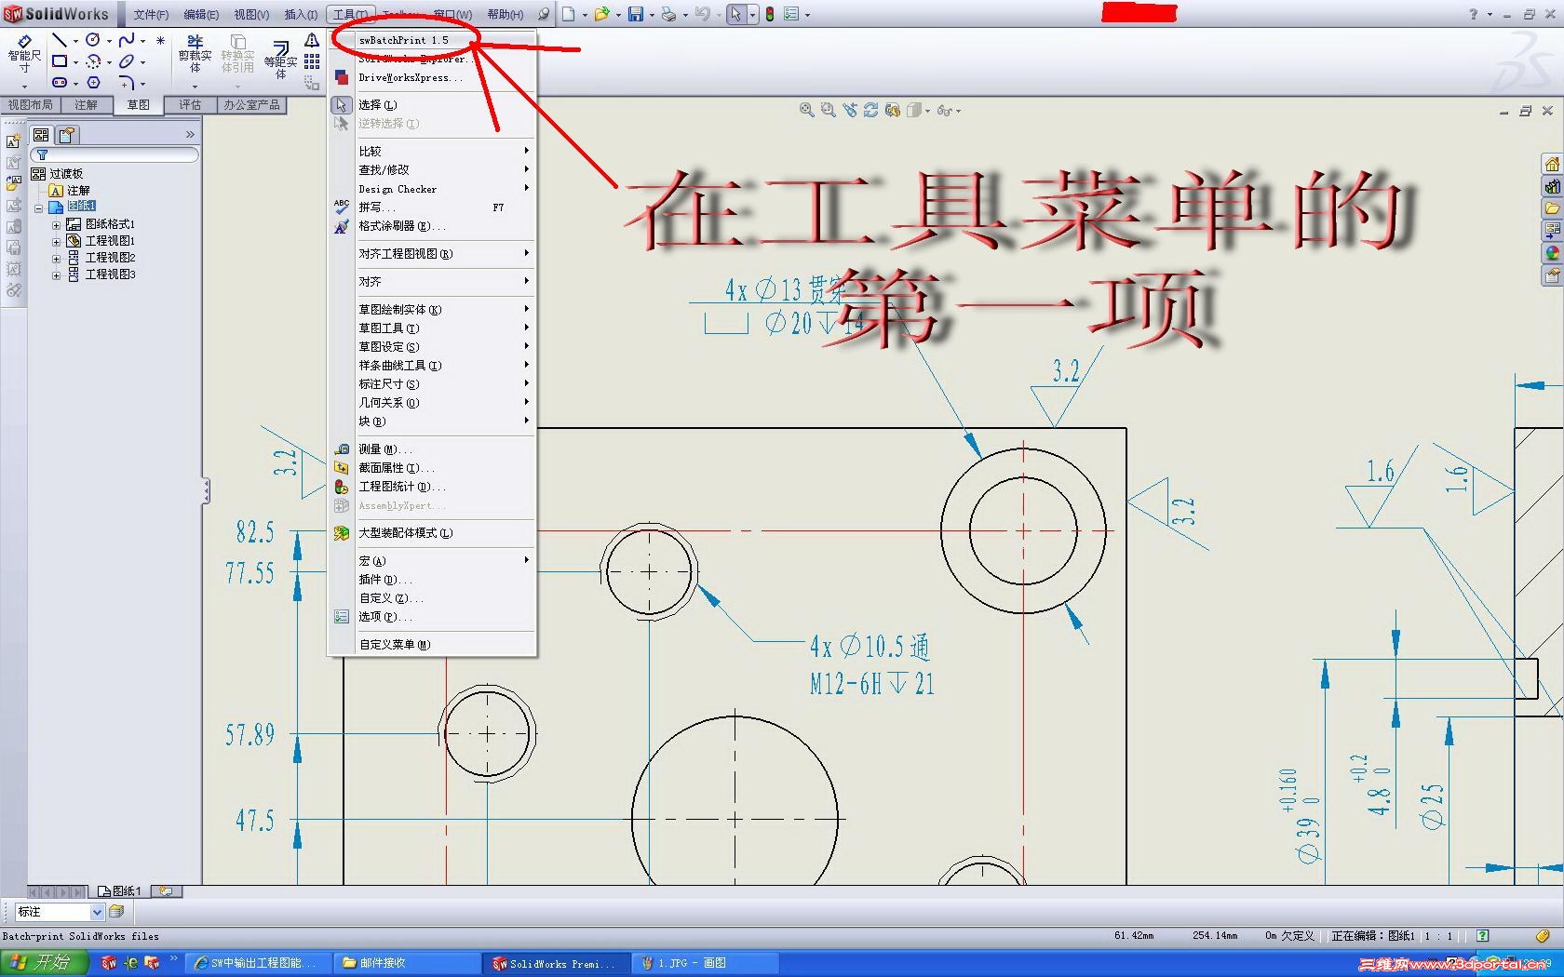Select the Line sketch tool
The height and width of the screenshot is (977, 1564).
coord(59,40)
